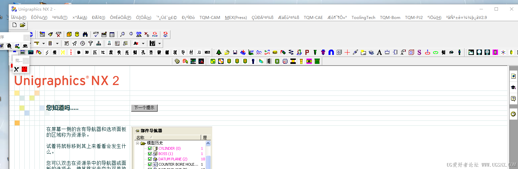Click the ATR red cross icon
This screenshot has width=518, height=169.
[59, 34]
